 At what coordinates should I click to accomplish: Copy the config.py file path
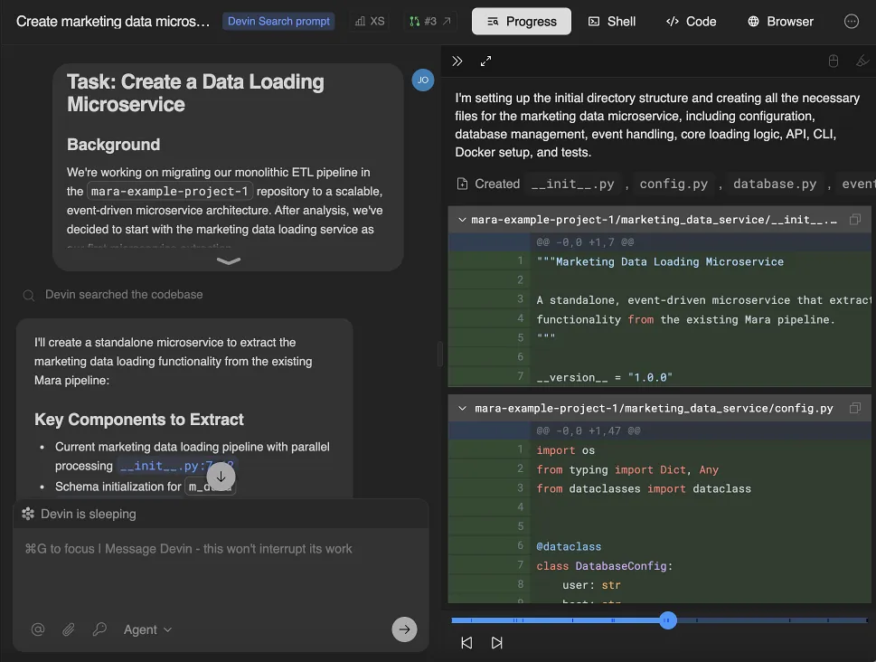pyautogui.click(x=855, y=408)
